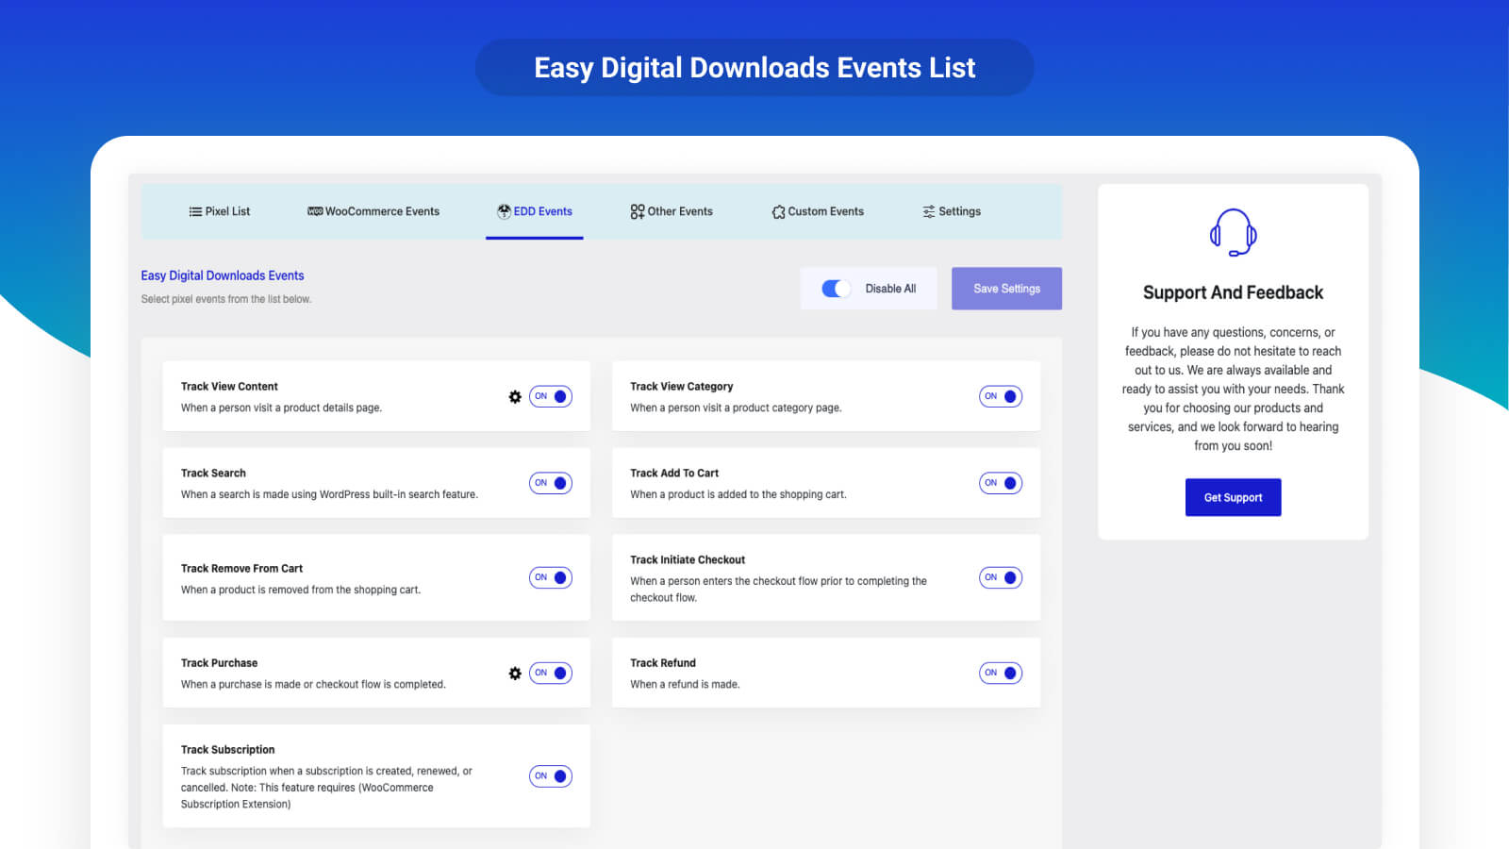The image size is (1509, 849).
Task: Click the Settings sliders icon
Action: (929, 212)
